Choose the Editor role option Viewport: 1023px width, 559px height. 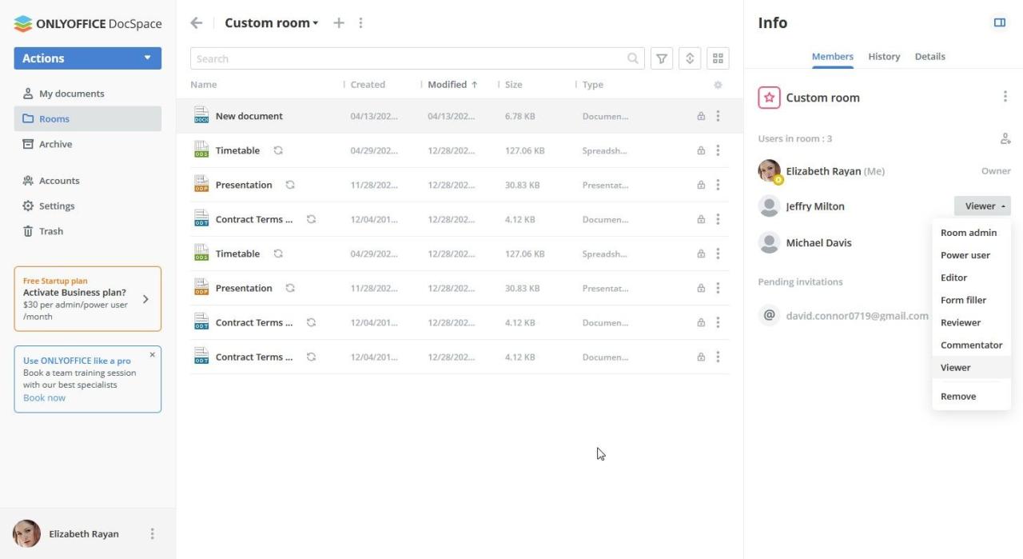point(971,278)
